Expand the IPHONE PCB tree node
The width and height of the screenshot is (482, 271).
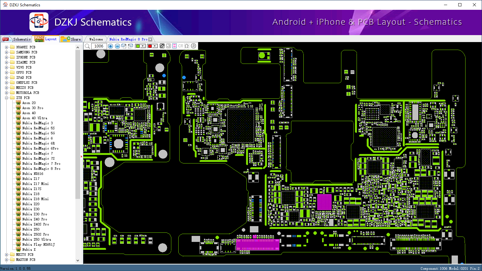(6, 57)
